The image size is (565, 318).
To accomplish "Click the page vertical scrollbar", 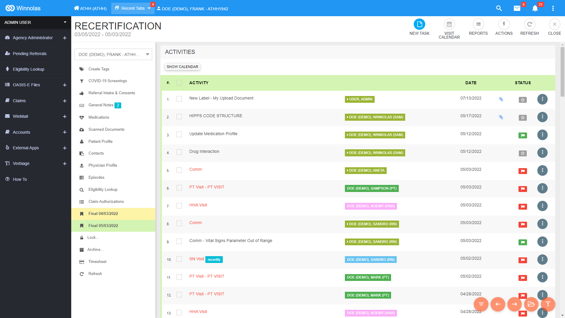I will [x=563, y=72].
